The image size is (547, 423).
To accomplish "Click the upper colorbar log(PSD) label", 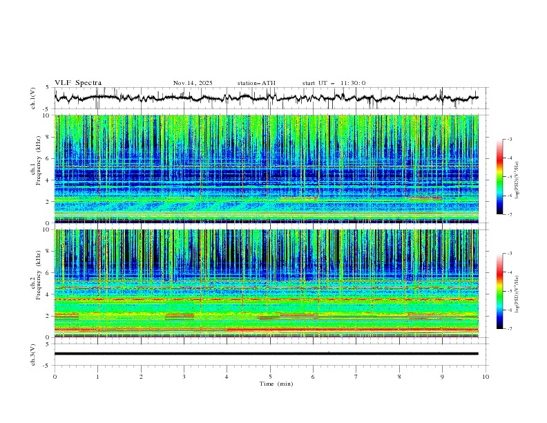I will (517, 180).
